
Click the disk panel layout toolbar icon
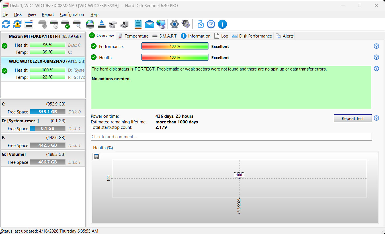tap(29, 24)
